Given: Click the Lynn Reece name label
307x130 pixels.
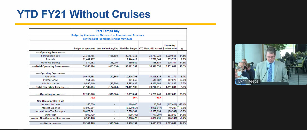Looking at the screenshot, I should point(248,81).
